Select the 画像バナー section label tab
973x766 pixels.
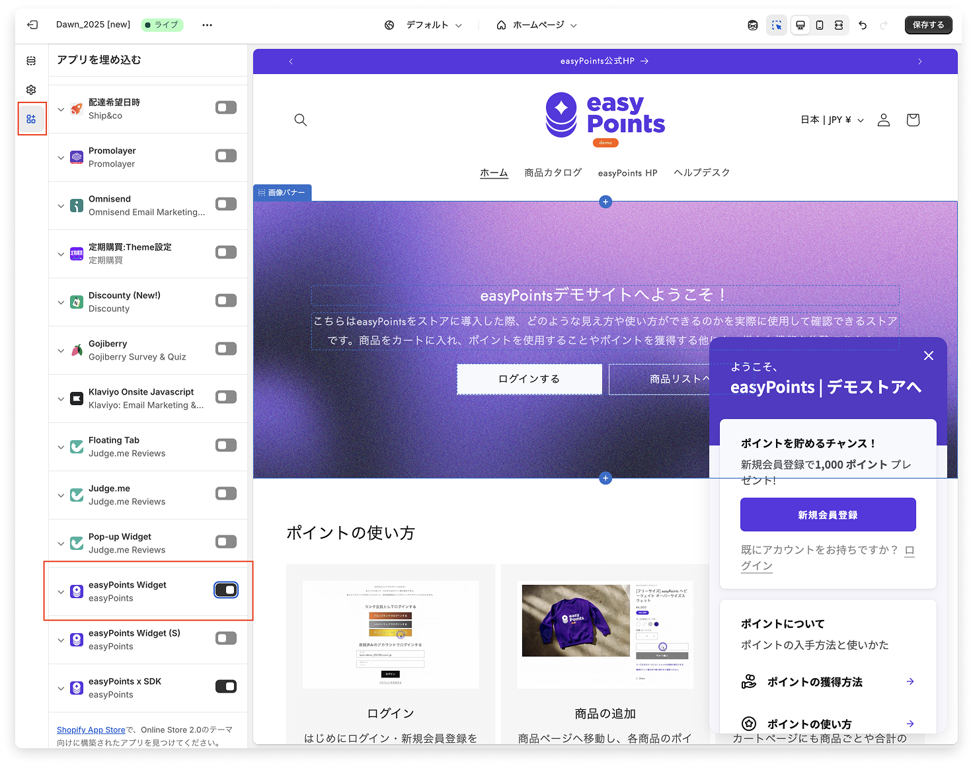pyautogui.click(x=282, y=193)
